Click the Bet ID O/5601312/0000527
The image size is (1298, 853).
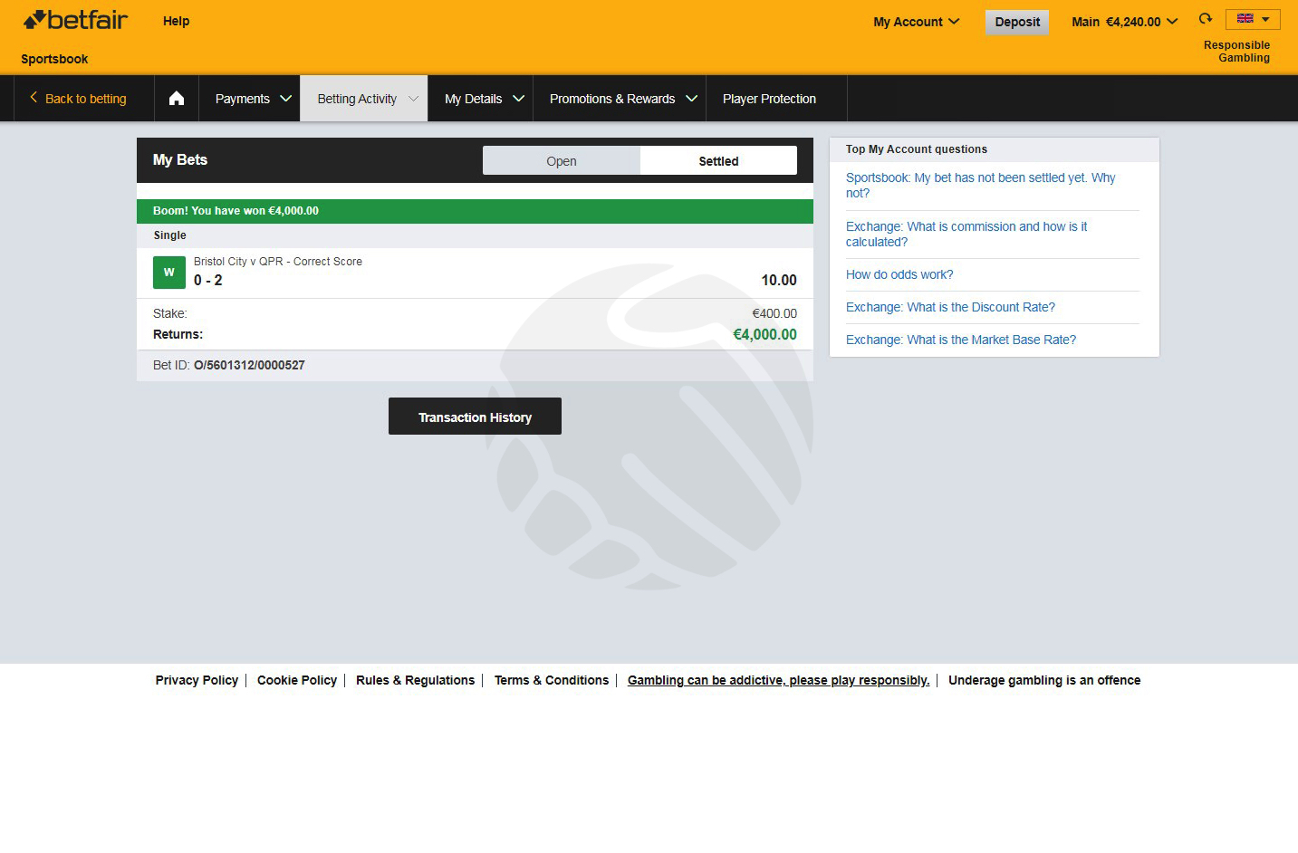point(249,365)
